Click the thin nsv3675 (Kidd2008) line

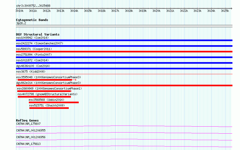pyautogui.click(x=124, y=74)
